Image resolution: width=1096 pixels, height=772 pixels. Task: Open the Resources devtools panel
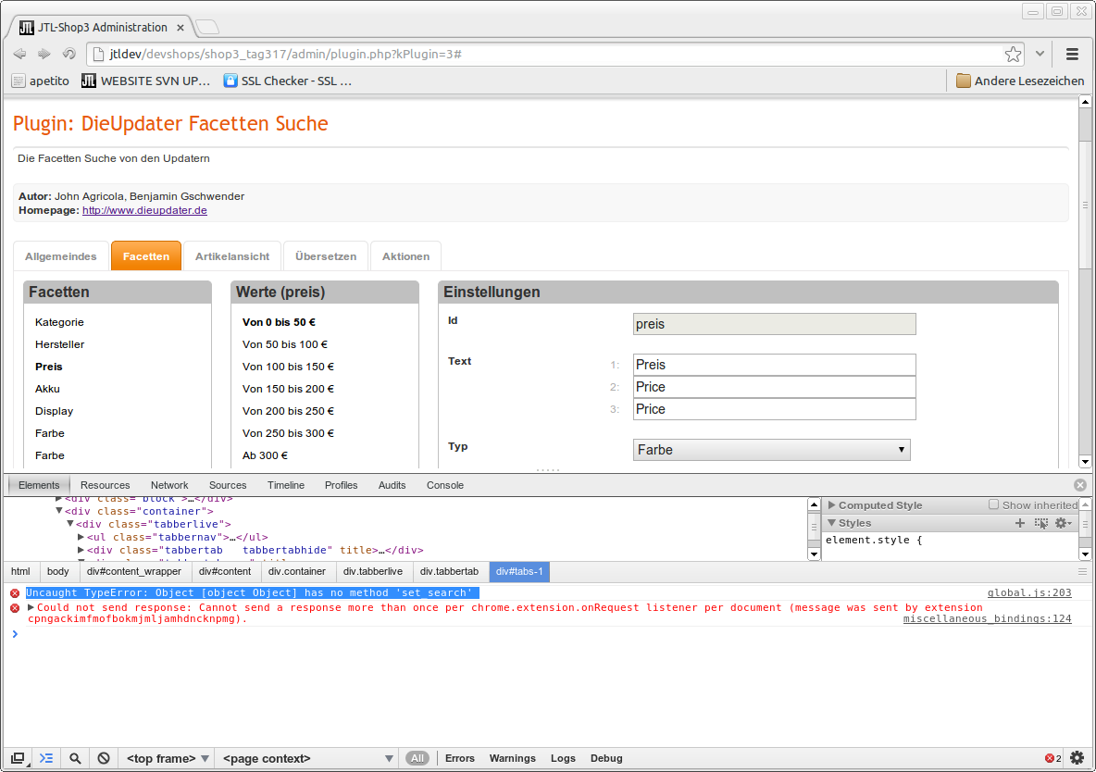105,485
